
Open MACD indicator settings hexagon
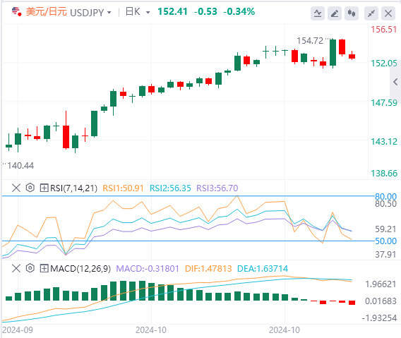(x=30, y=268)
